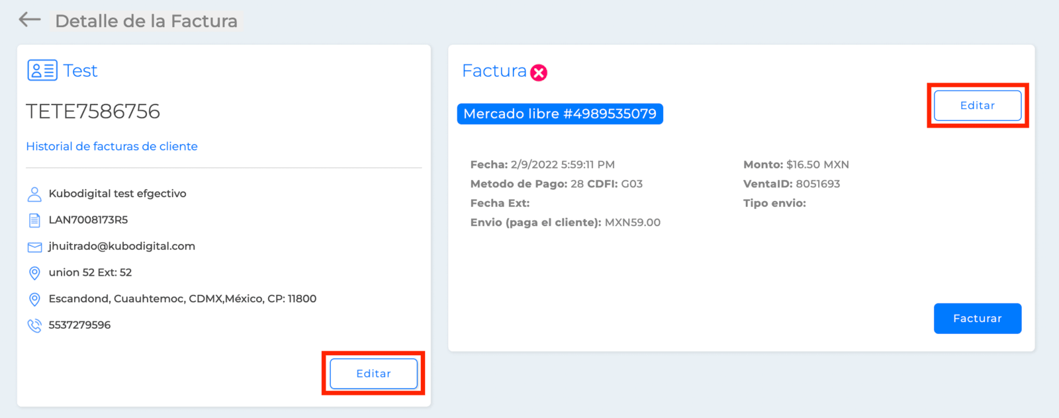The width and height of the screenshot is (1059, 418).
Task: Select the code TETE7586756
Action: (93, 111)
